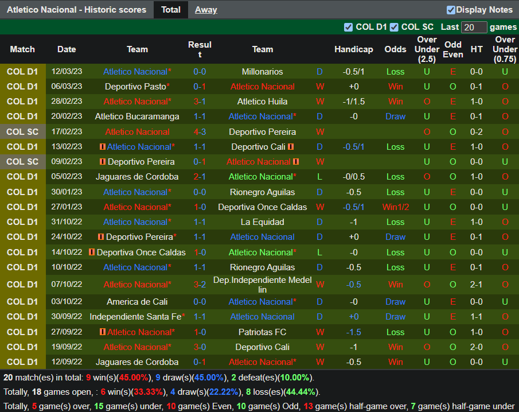The height and width of the screenshot is (412, 519).
Task: Click the 2-1 half-time score on 07/10/22
Action: (x=477, y=285)
